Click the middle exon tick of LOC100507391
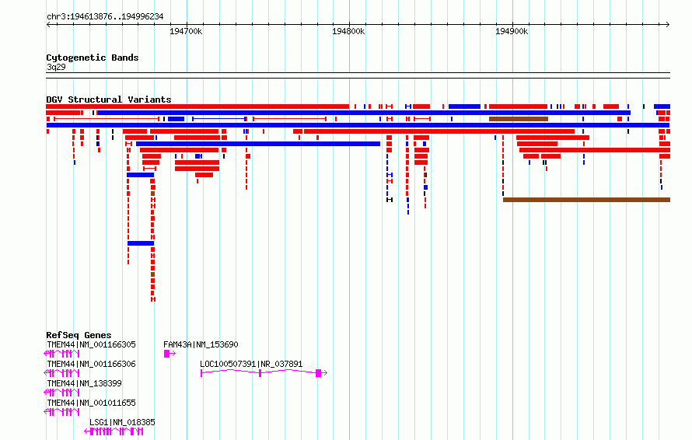692x440 pixels. (x=260, y=373)
